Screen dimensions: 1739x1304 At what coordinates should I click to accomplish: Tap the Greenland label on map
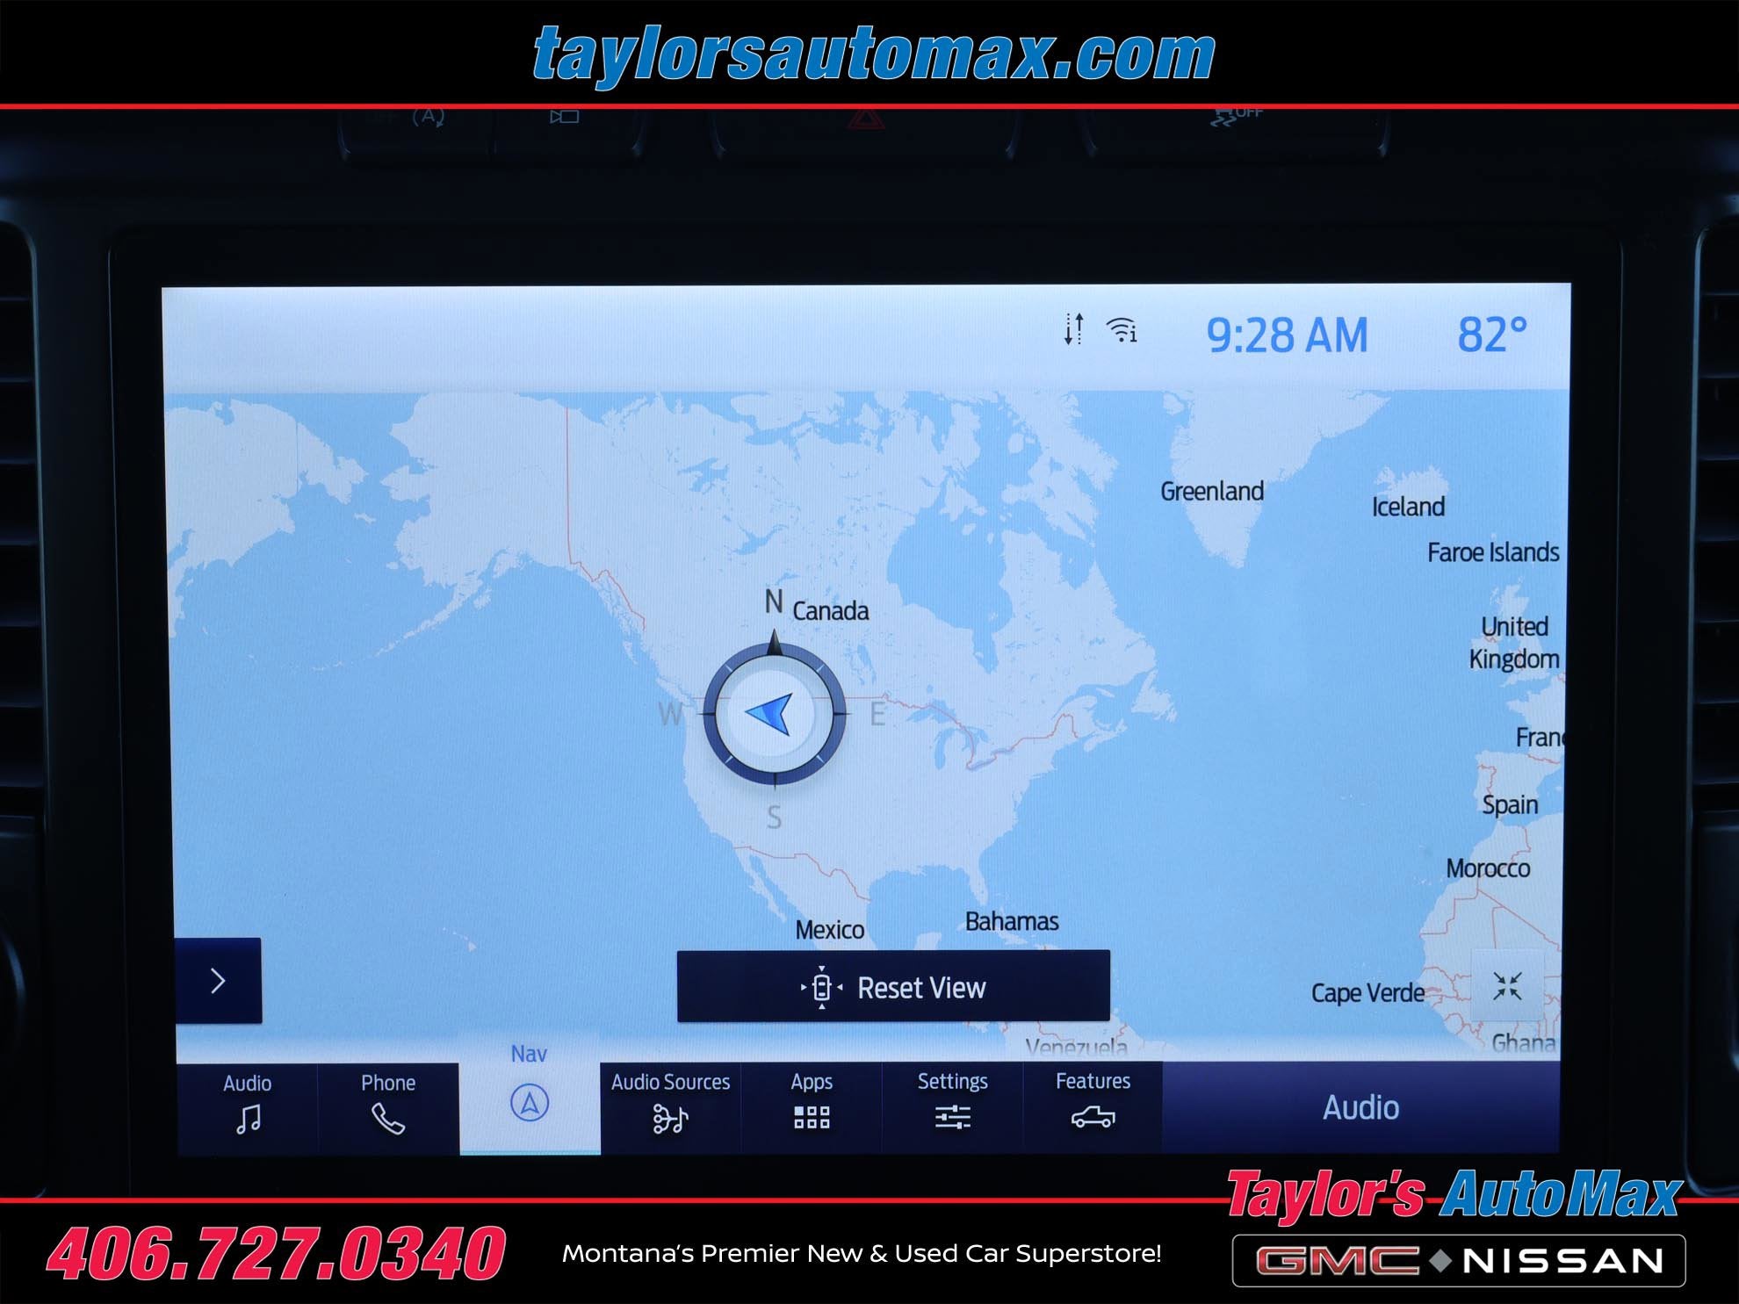point(1212,492)
